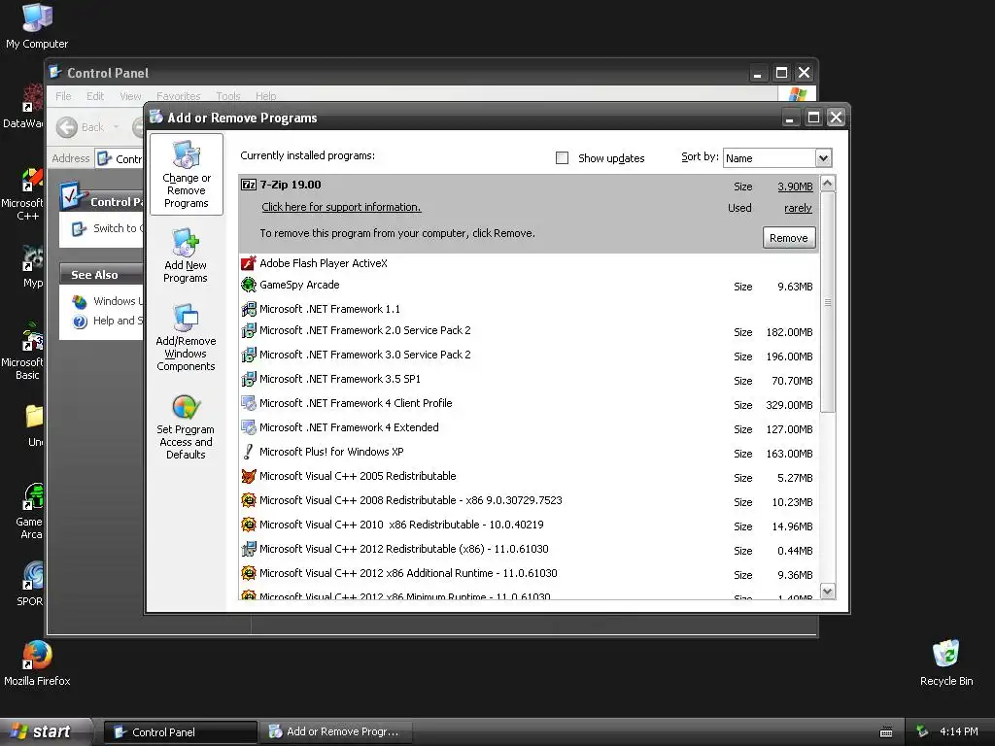Screen dimensions: 995x746
Task: Open the Sort by dropdown
Action: coord(823,158)
